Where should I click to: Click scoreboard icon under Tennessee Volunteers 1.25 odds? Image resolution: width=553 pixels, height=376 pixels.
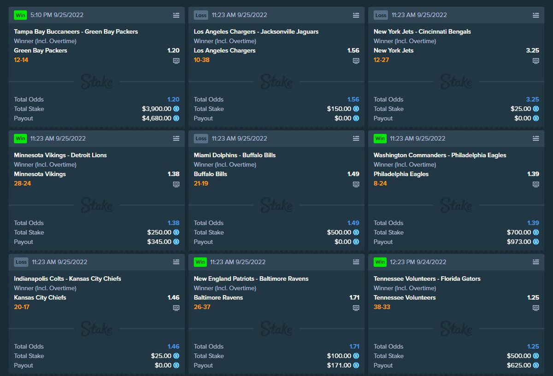pos(535,307)
